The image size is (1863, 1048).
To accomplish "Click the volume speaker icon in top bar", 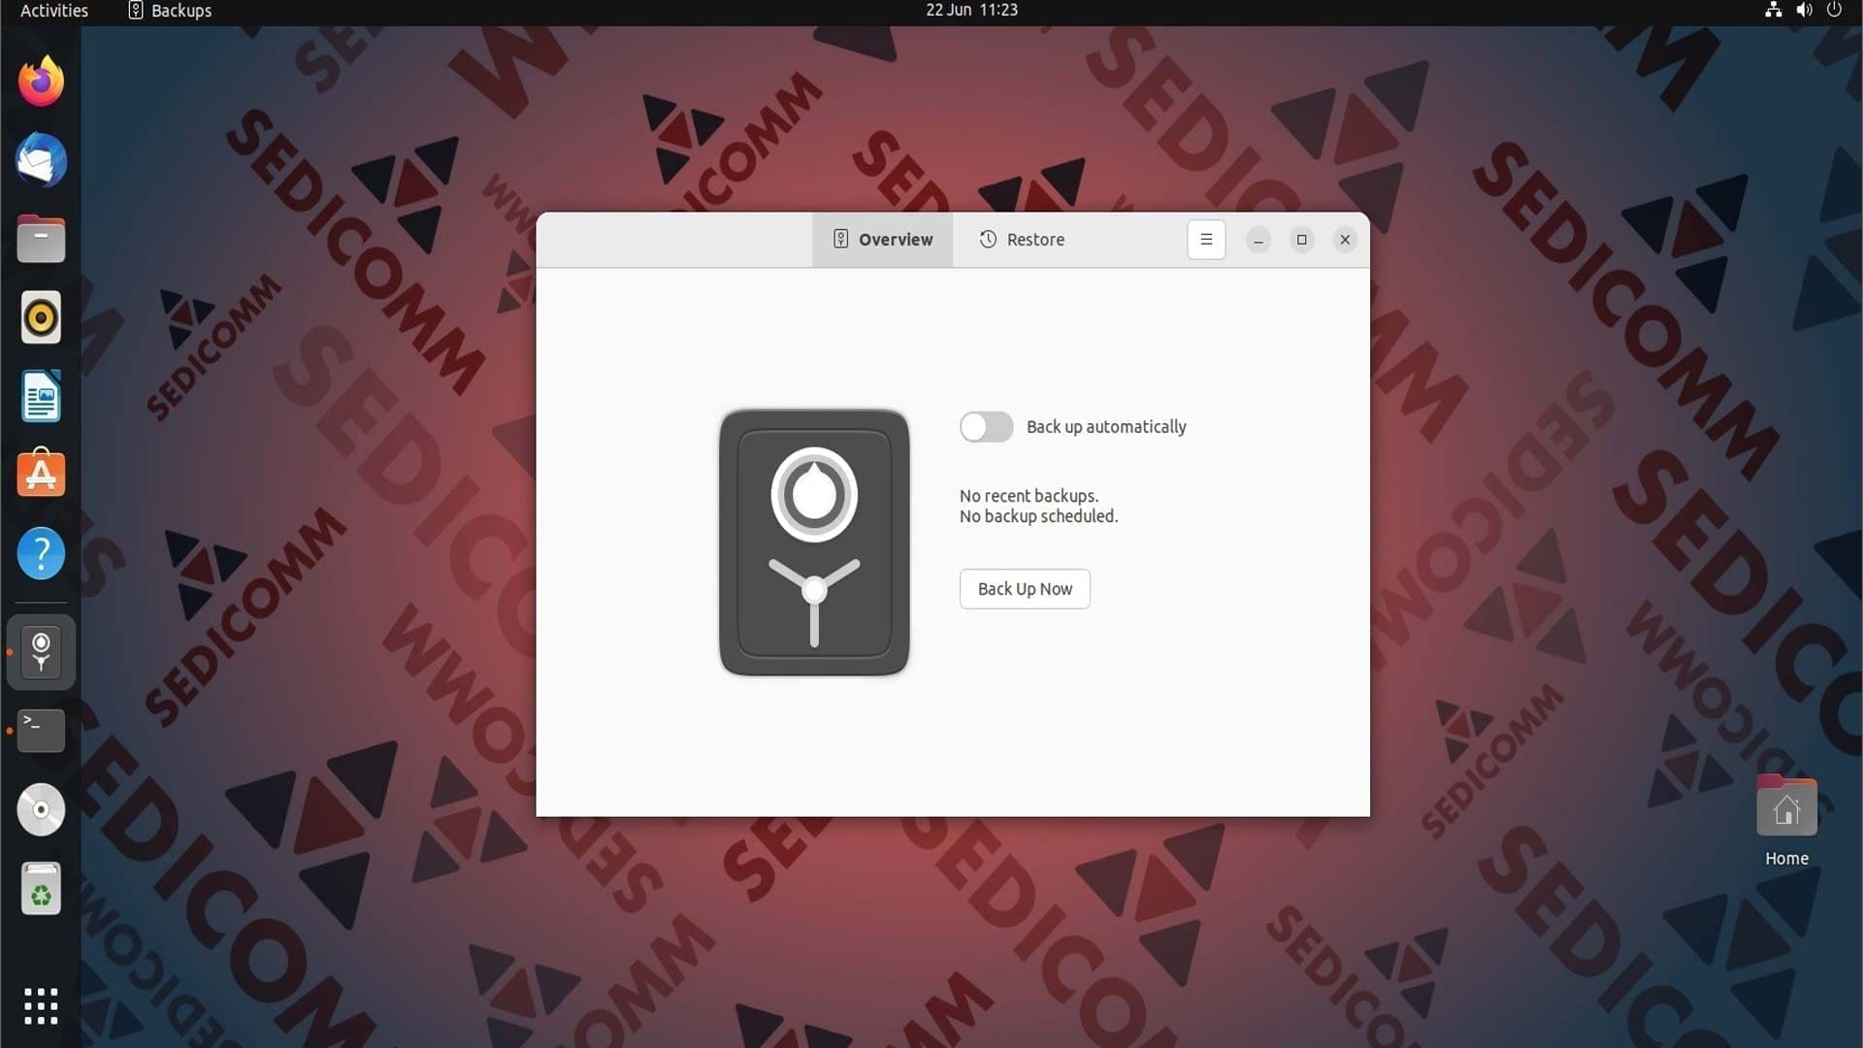I will pyautogui.click(x=1804, y=10).
